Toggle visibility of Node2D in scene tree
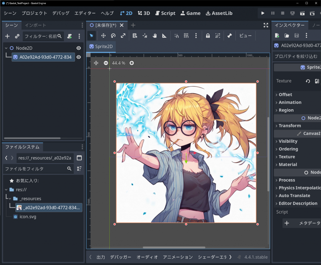 79,48
